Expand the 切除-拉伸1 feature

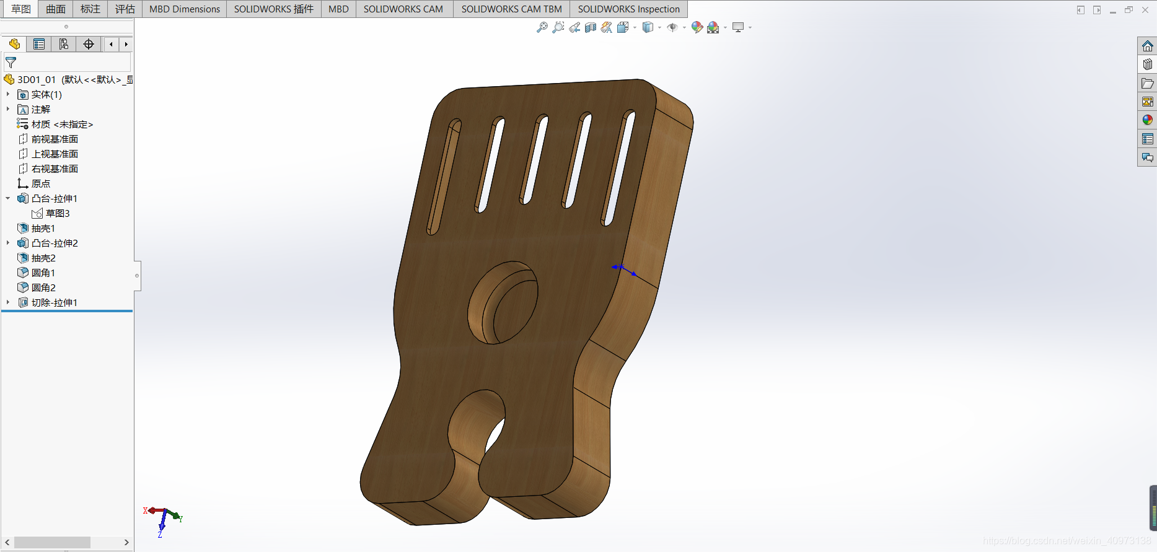pos(8,302)
